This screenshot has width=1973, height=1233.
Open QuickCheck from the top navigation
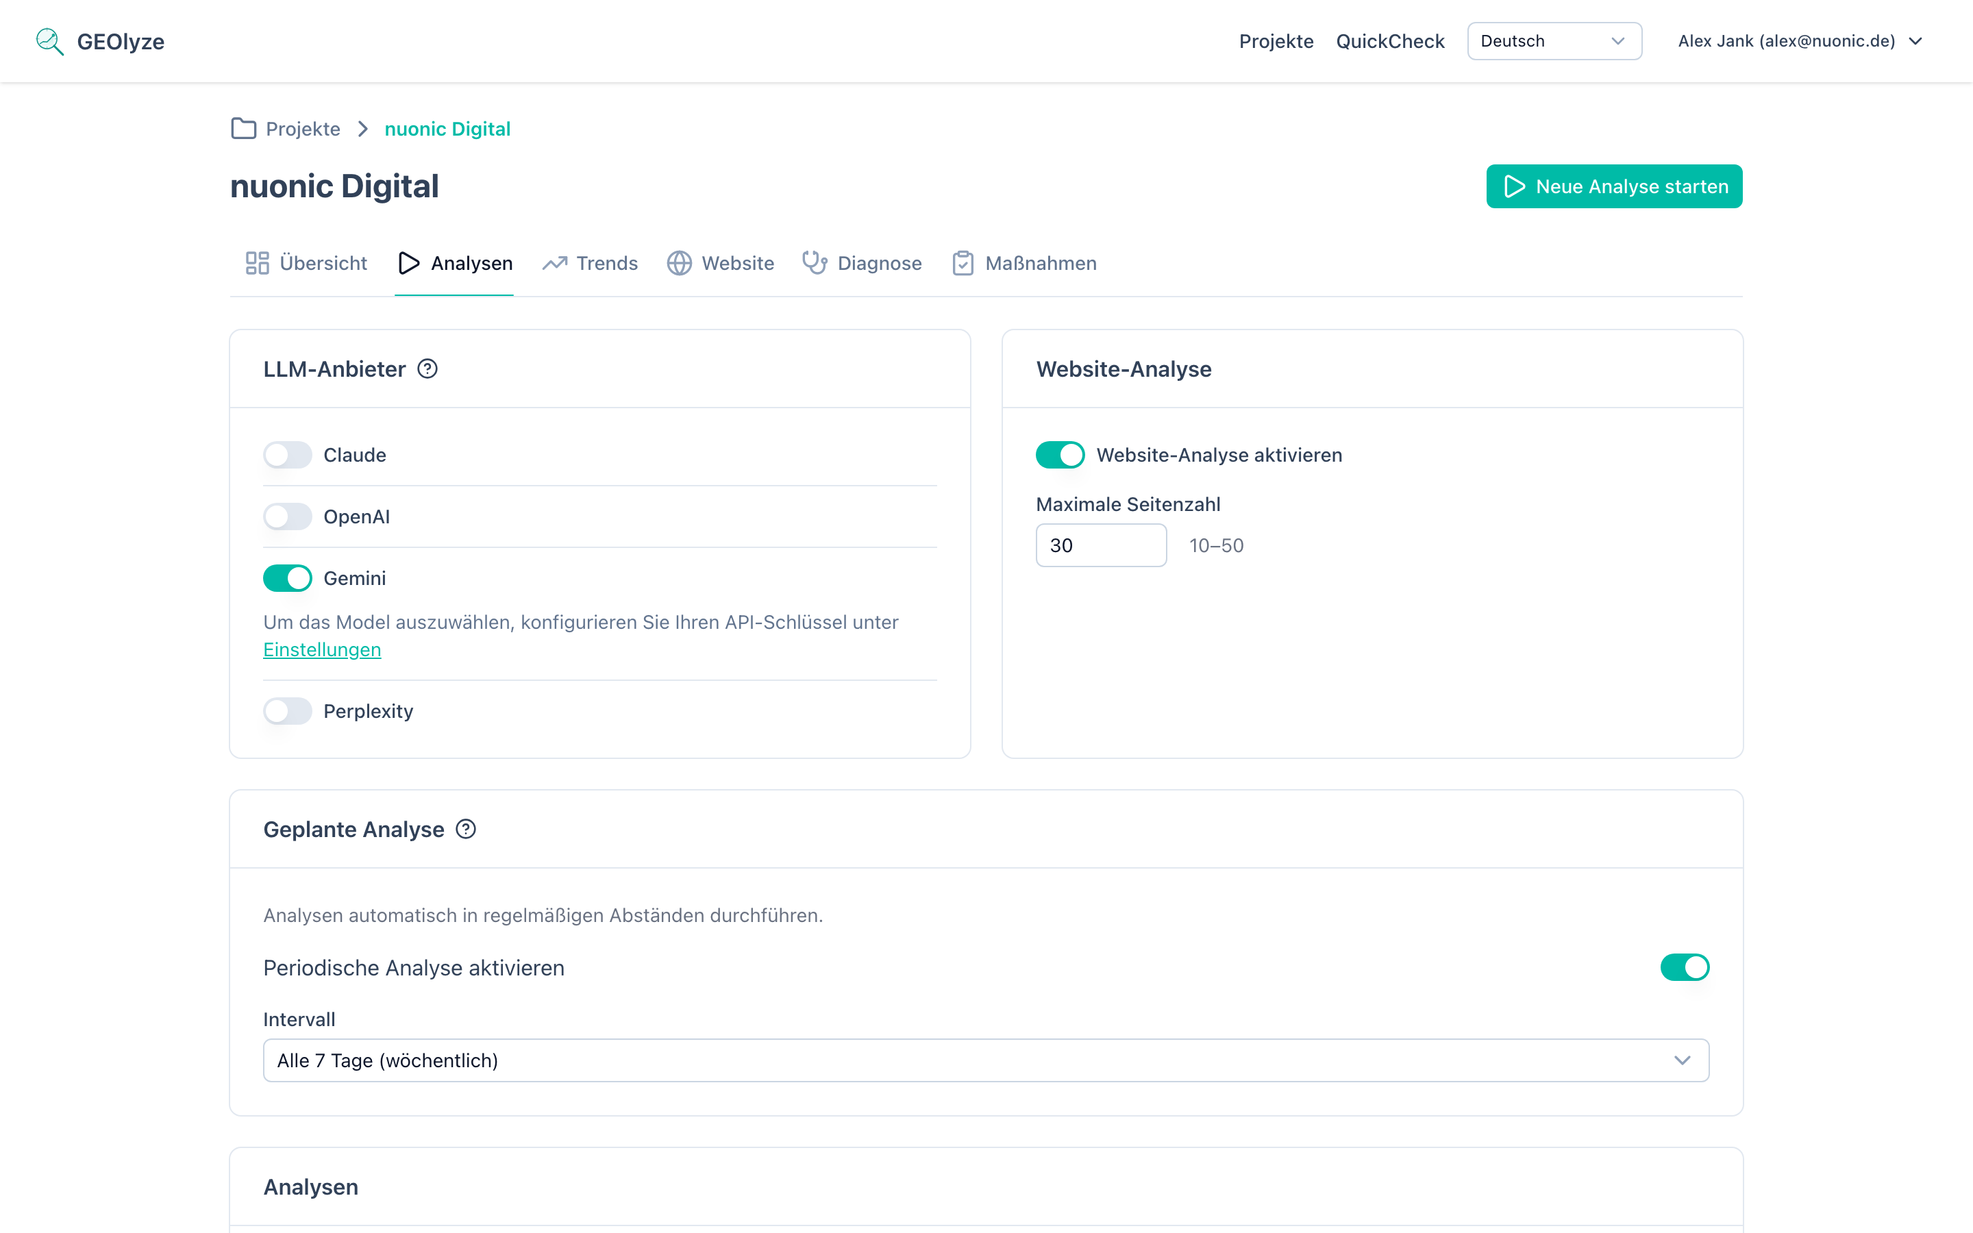tap(1389, 41)
